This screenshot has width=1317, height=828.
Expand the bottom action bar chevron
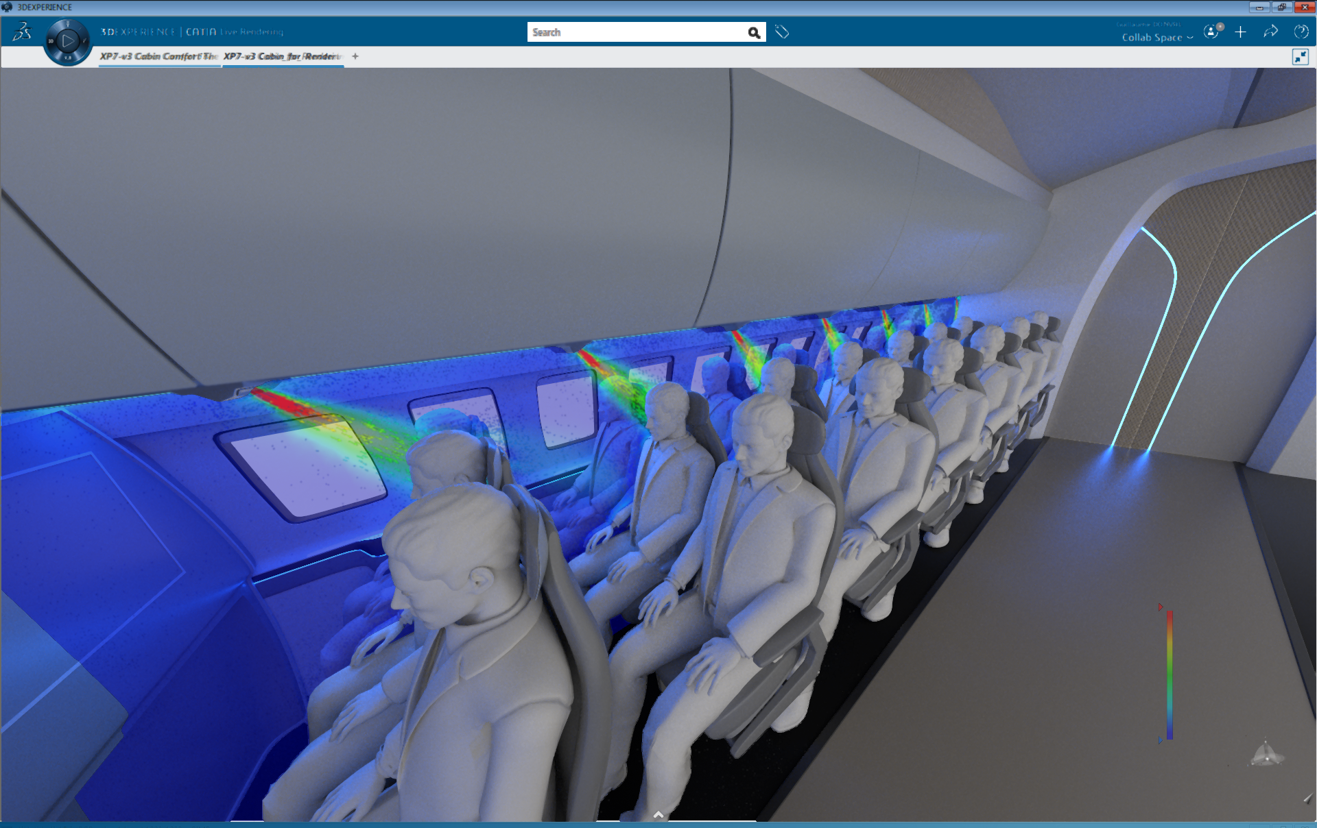(658, 814)
